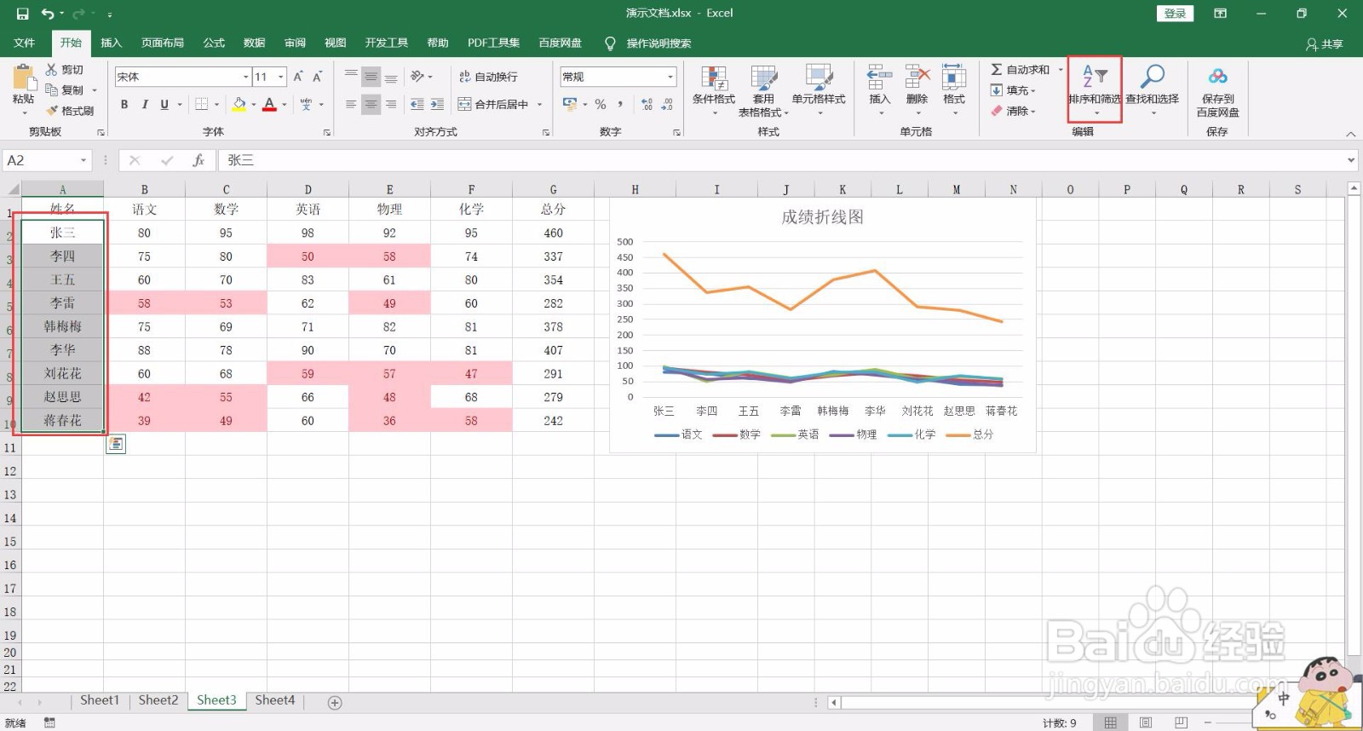Viewport: 1363px width, 731px height.
Task: Click the decrease indent icon
Action: pyautogui.click(x=417, y=104)
